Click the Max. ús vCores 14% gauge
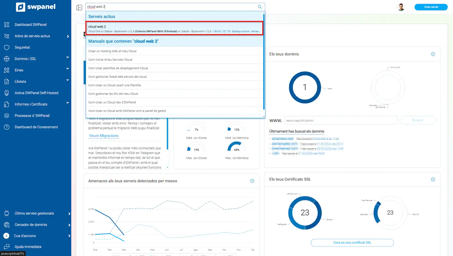 [196, 147]
